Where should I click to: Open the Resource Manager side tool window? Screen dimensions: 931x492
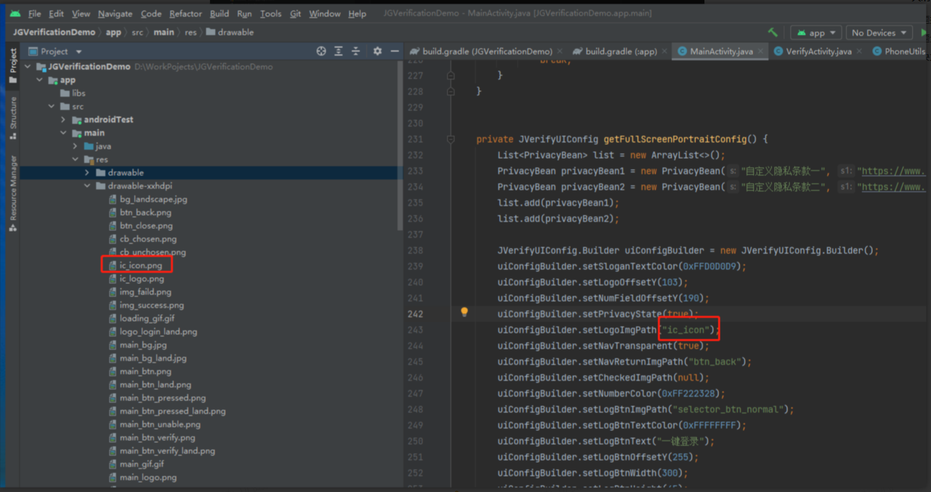tap(13, 193)
